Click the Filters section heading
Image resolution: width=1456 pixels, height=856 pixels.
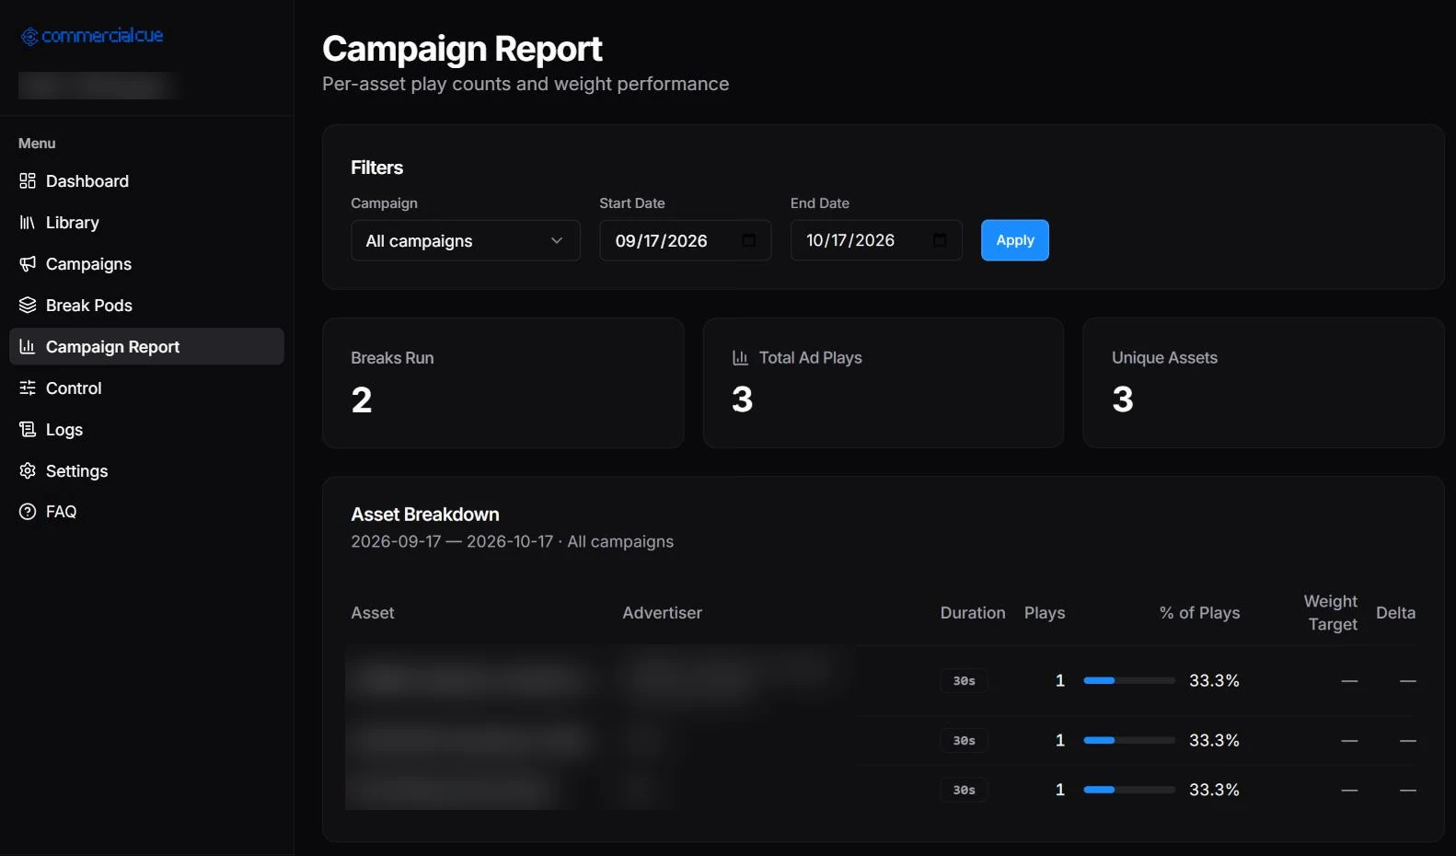[x=376, y=168]
